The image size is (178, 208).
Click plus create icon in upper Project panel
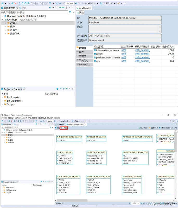(x=63, y=89)
